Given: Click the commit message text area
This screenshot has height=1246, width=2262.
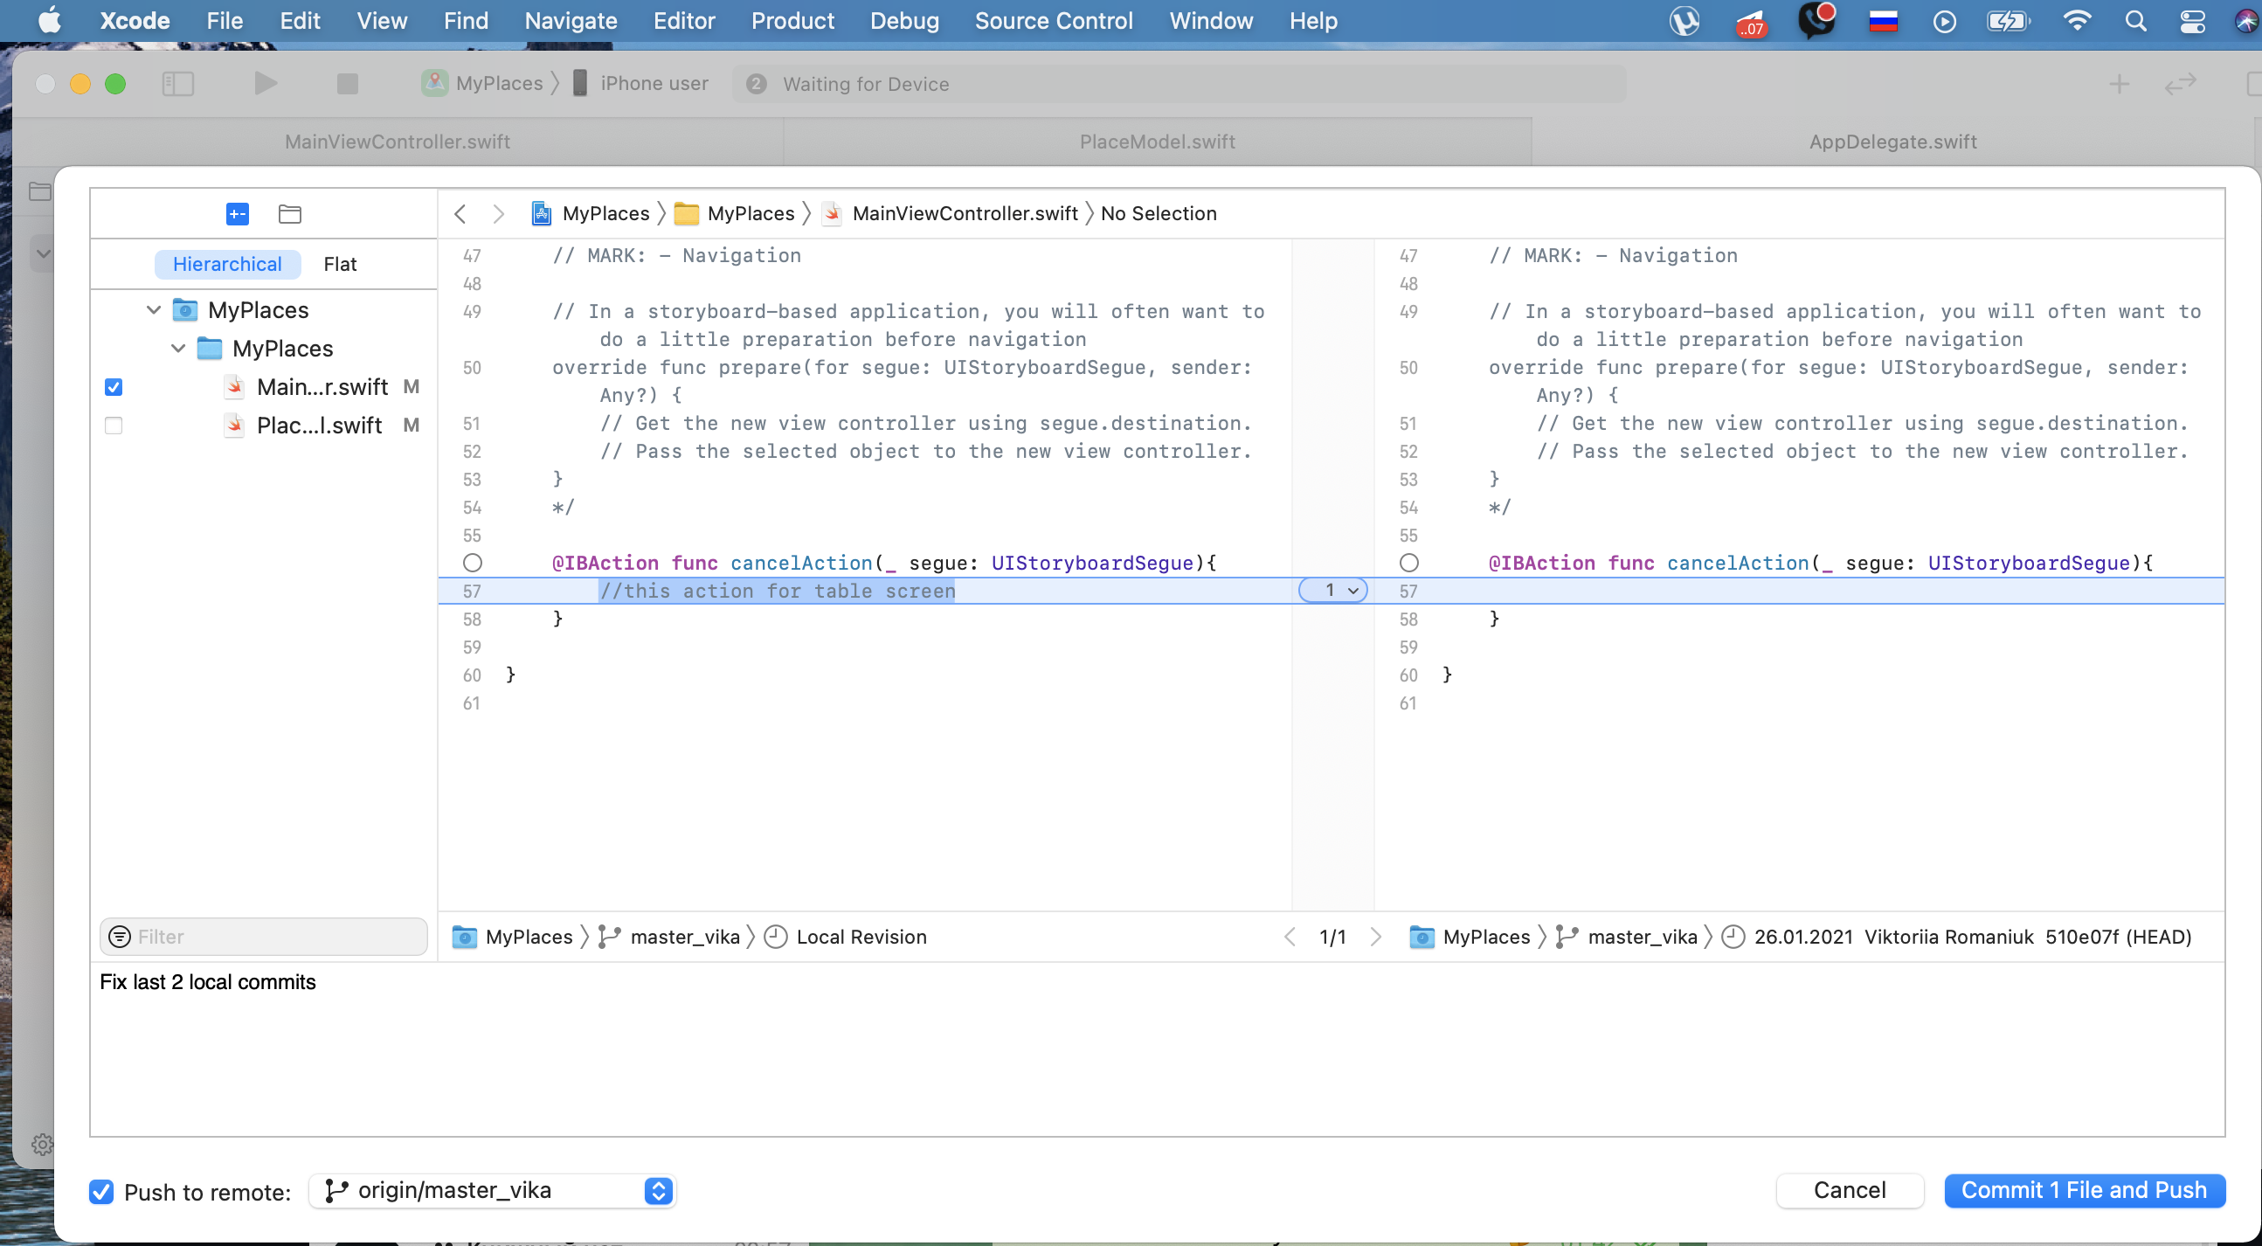Looking at the screenshot, I should pyautogui.click(x=1157, y=1049).
